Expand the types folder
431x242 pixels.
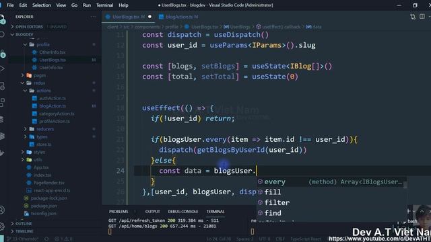point(42,136)
